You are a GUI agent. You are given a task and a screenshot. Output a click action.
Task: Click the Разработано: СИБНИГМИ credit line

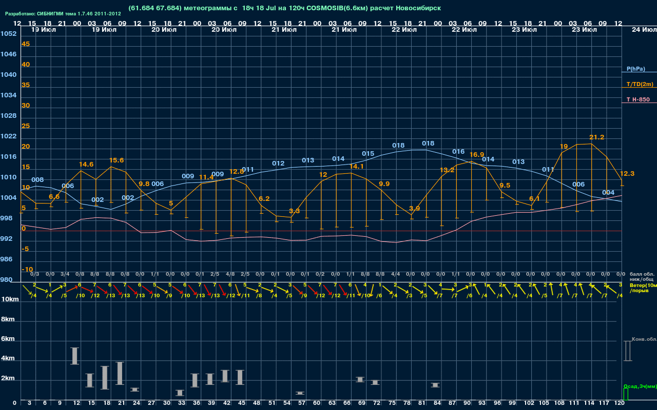[63, 14]
